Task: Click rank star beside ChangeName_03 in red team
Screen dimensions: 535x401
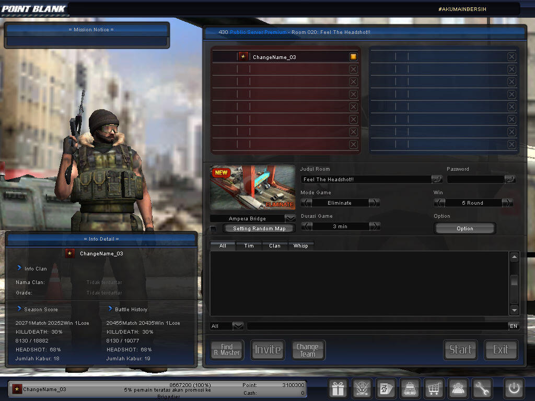Action: click(x=243, y=56)
